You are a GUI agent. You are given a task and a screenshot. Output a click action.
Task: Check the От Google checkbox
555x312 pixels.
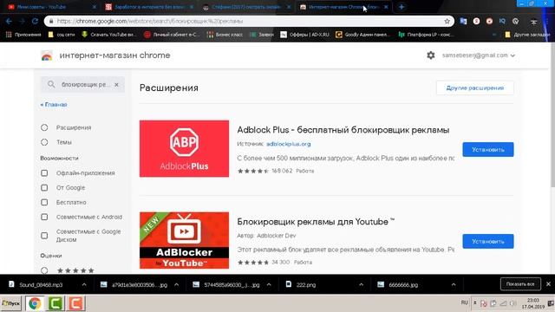point(44,187)
